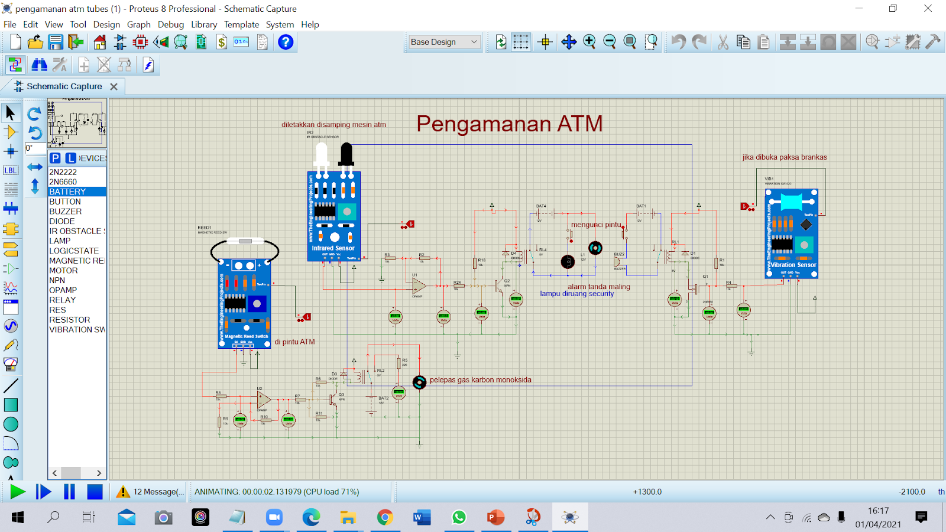Open Google Chrome from the taskbar

pos(385,518)
